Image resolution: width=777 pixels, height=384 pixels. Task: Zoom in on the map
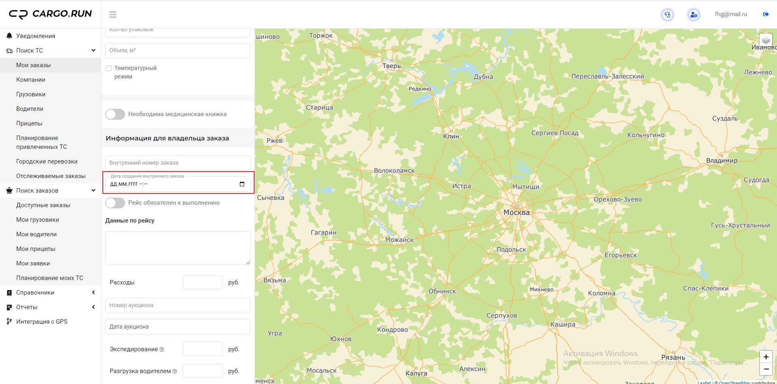click(x=766, y=357)
